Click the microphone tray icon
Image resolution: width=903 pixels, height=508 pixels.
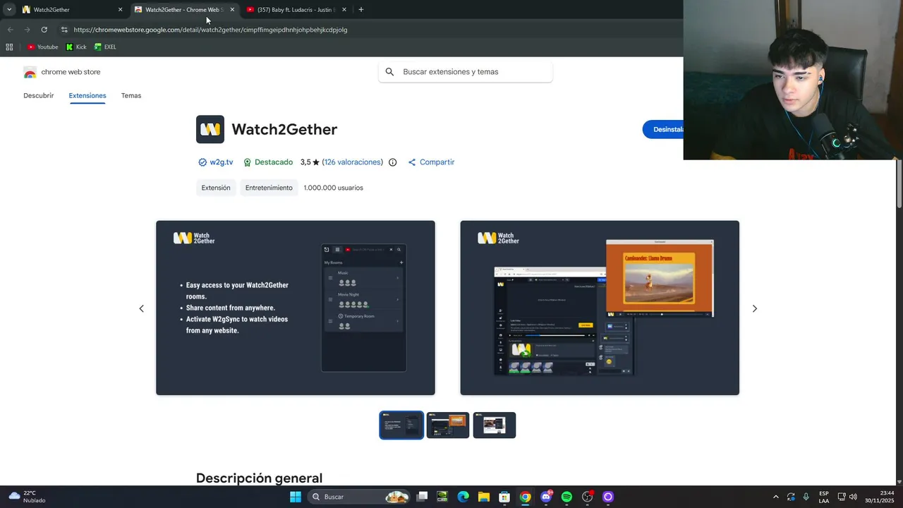point(806,497)
